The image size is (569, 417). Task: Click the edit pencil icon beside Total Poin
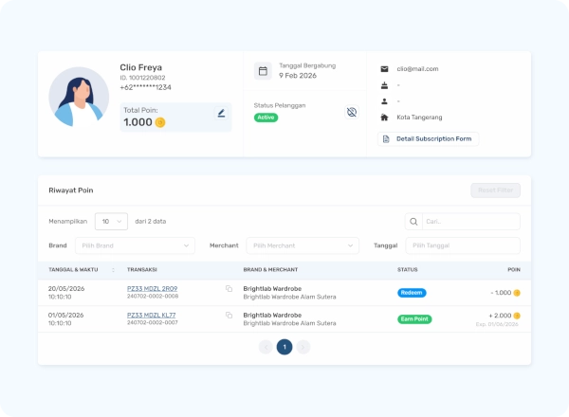click(x=221, y=113)
